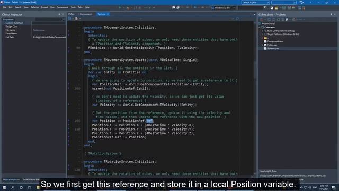This screenshot has height=191, width=339.
Task: Open the notification center icon
Action: (334, 187)
